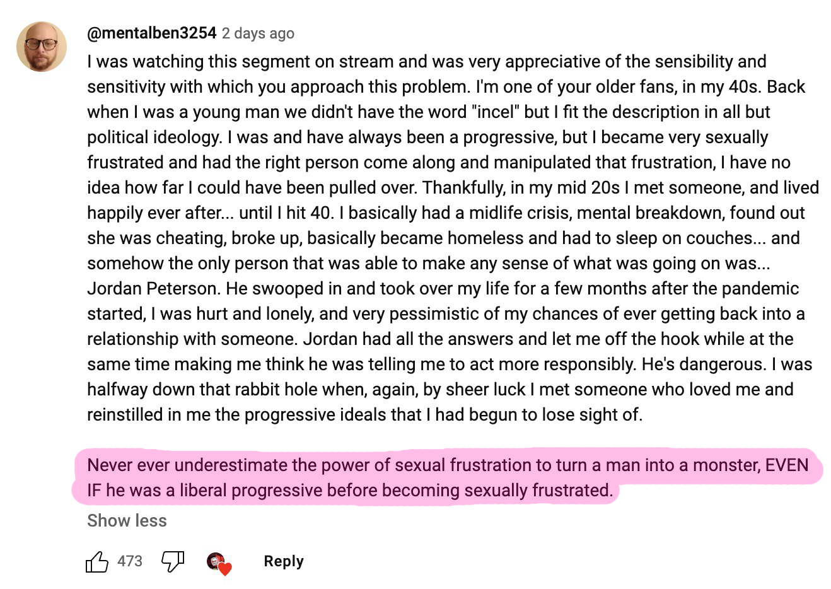Click the final line starting "reinstilled in me"

click(364, 415)
